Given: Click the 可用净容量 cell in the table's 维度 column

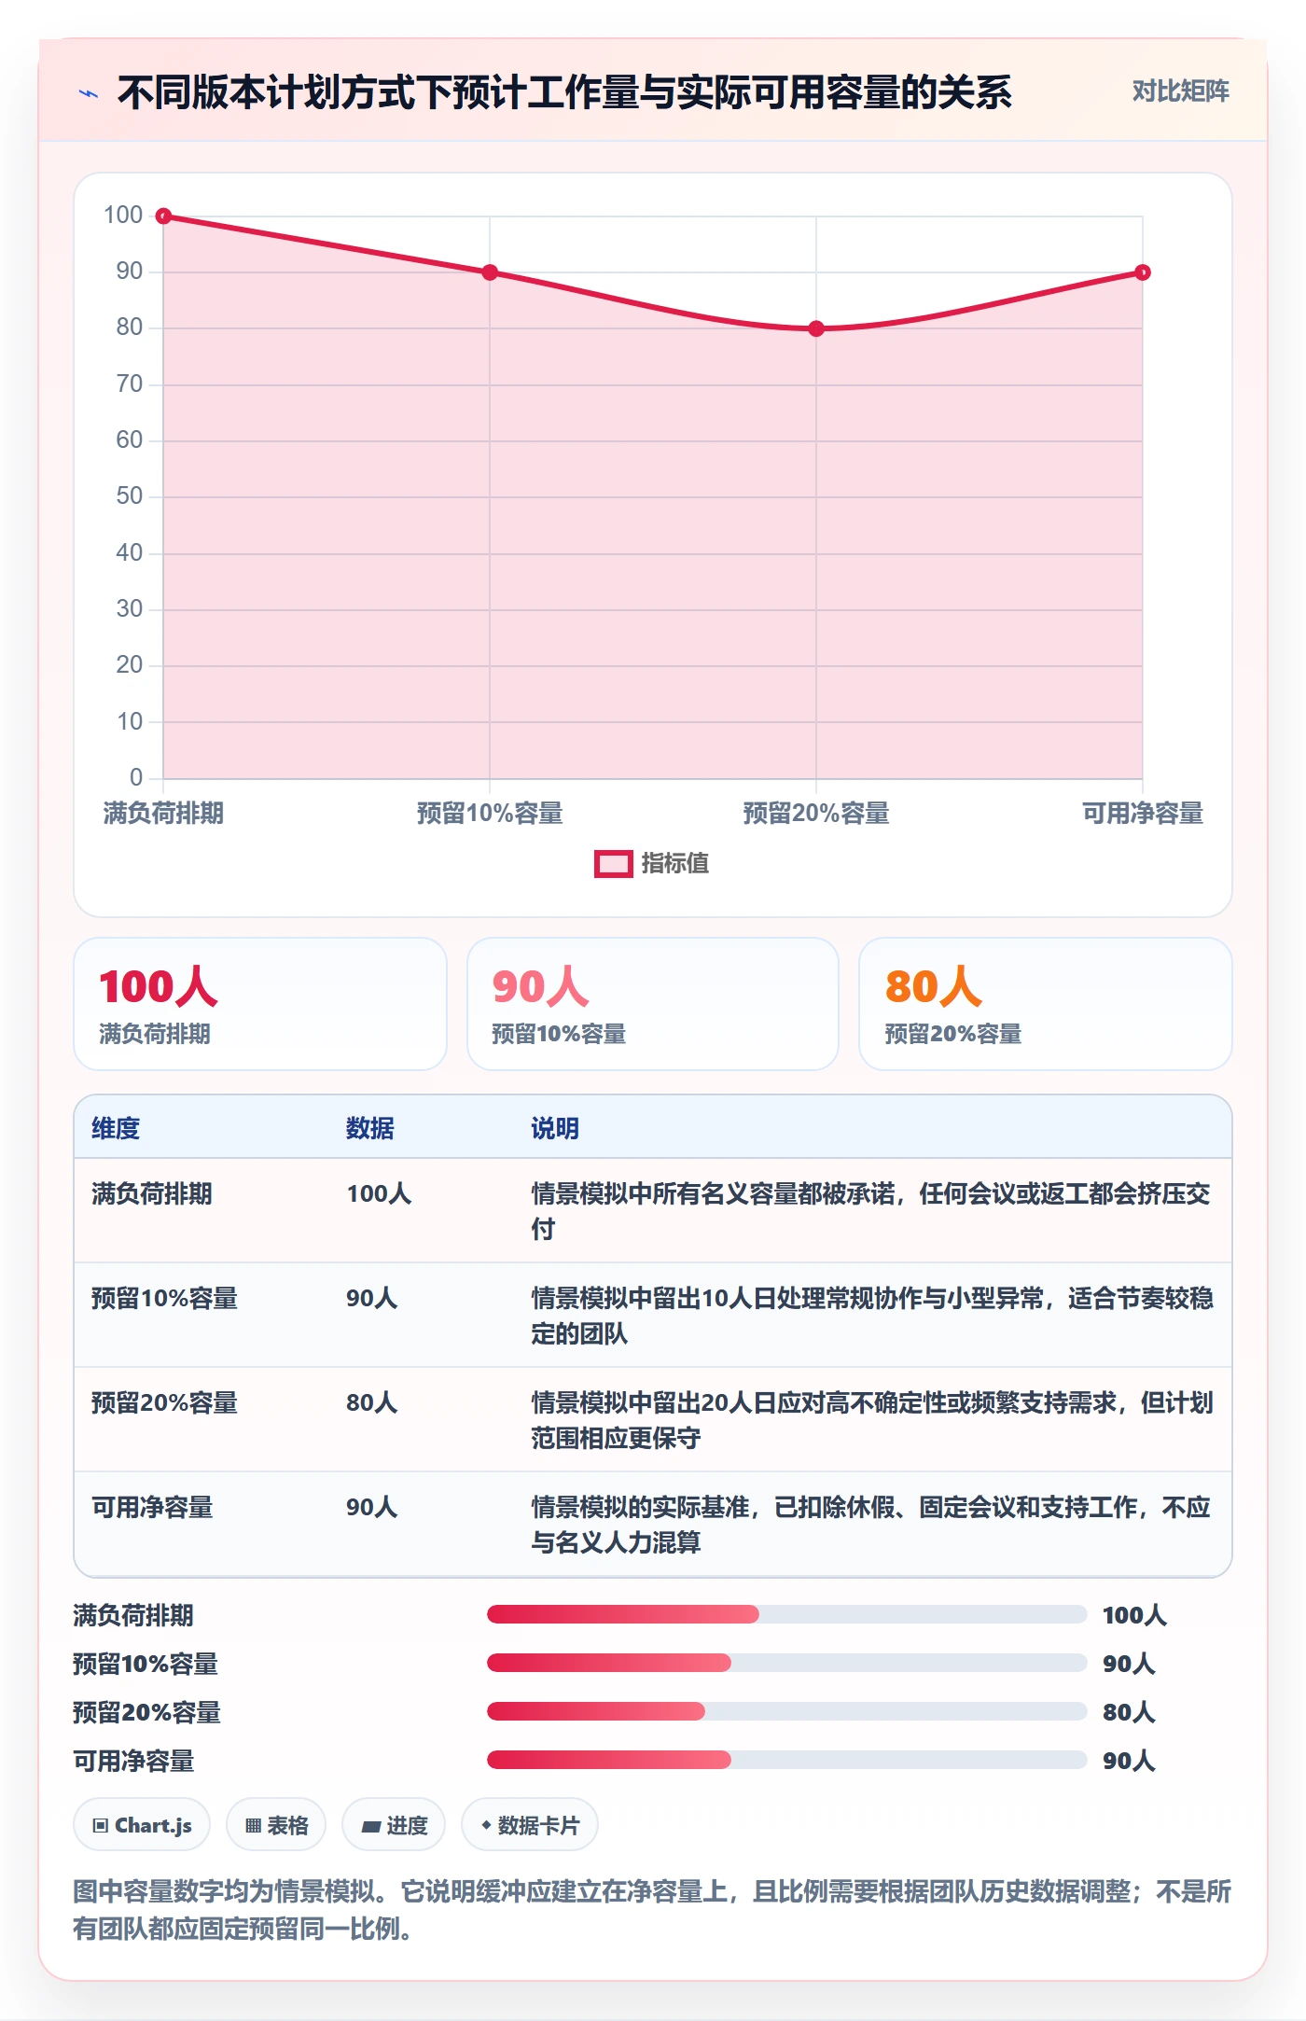Looking at the screenshot, I should [152, 1508].
